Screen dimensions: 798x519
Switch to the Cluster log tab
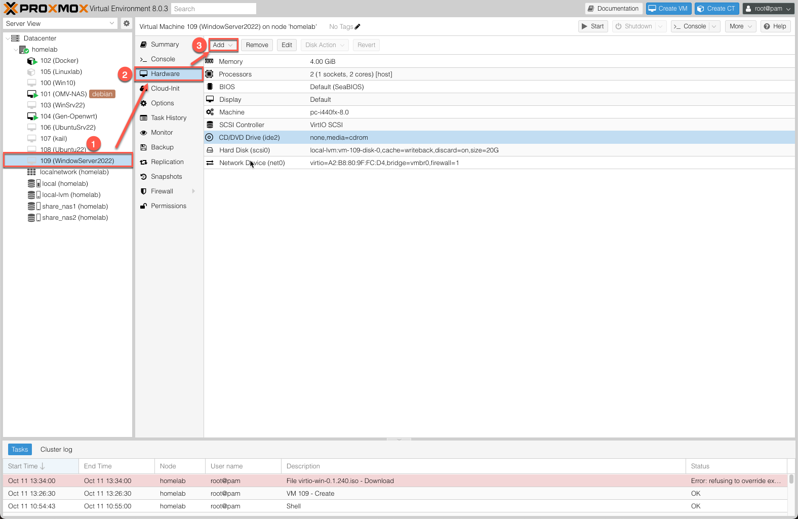(56, 450)
